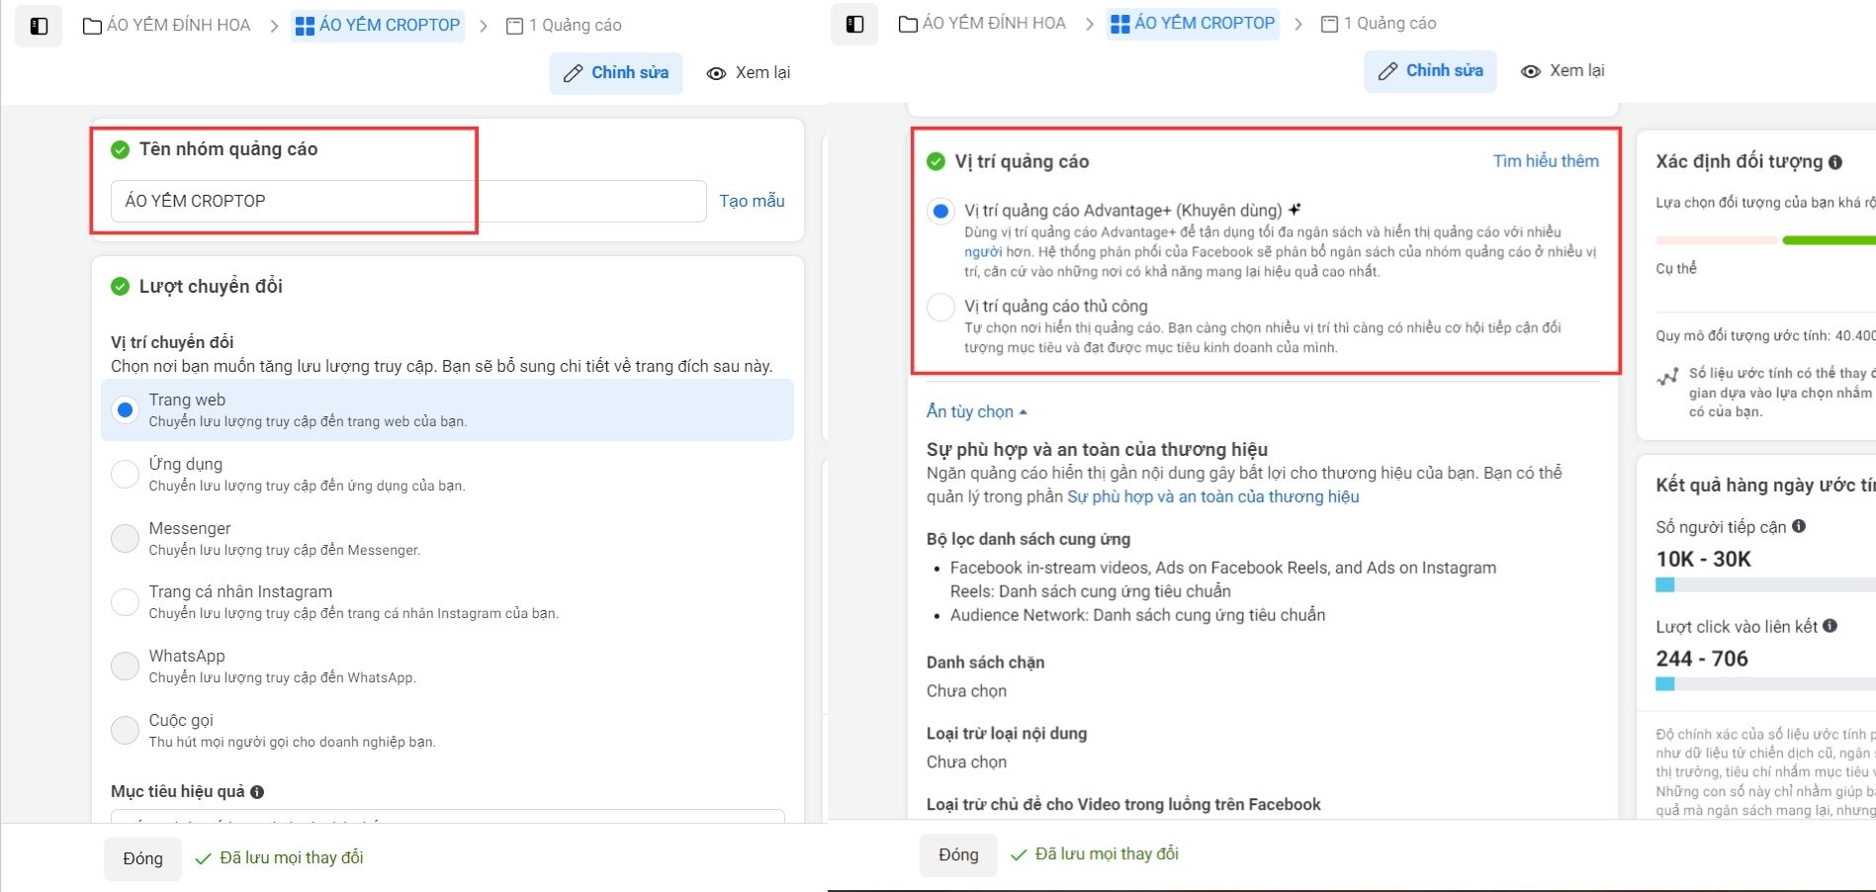Click 'Bộ lọc danh sách cung ứng' heading

[1028, 539]
